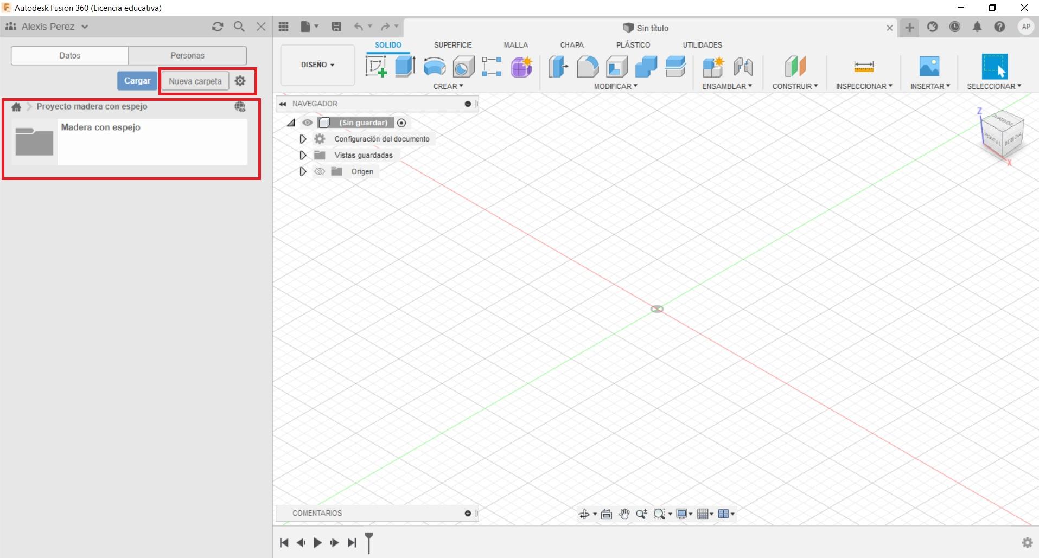This screenshot has height=558, width=1039.
Task: Click the New Component icon
Action: (x=713, y=67)
